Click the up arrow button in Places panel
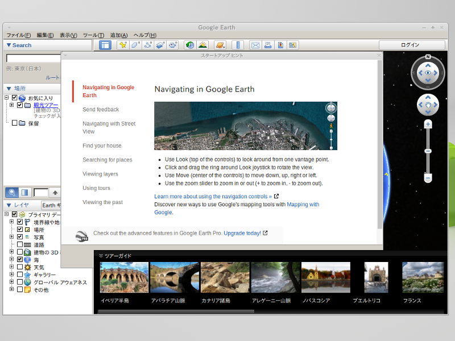This screenshot has height=341, width=455. pyautogui.click(x=55, y=192)
